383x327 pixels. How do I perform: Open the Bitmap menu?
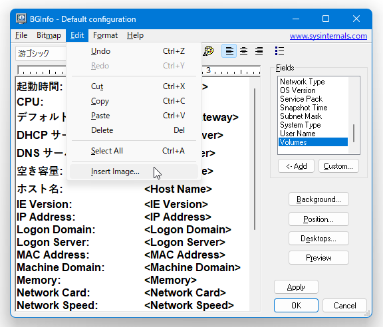tap(49, 35)
